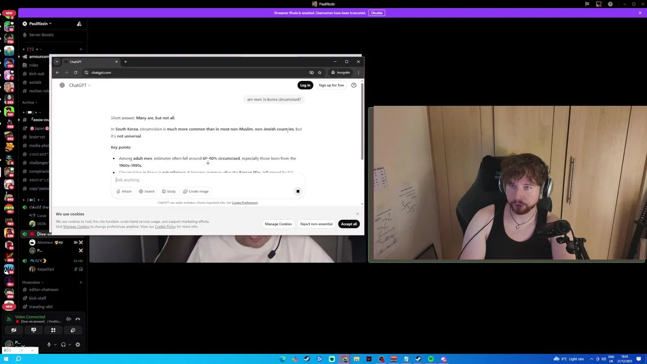Click Manage Cookies button
Image resolution: width=647 pixels, height=364 pixels.
pyautogui.click(x=279, y=224)
